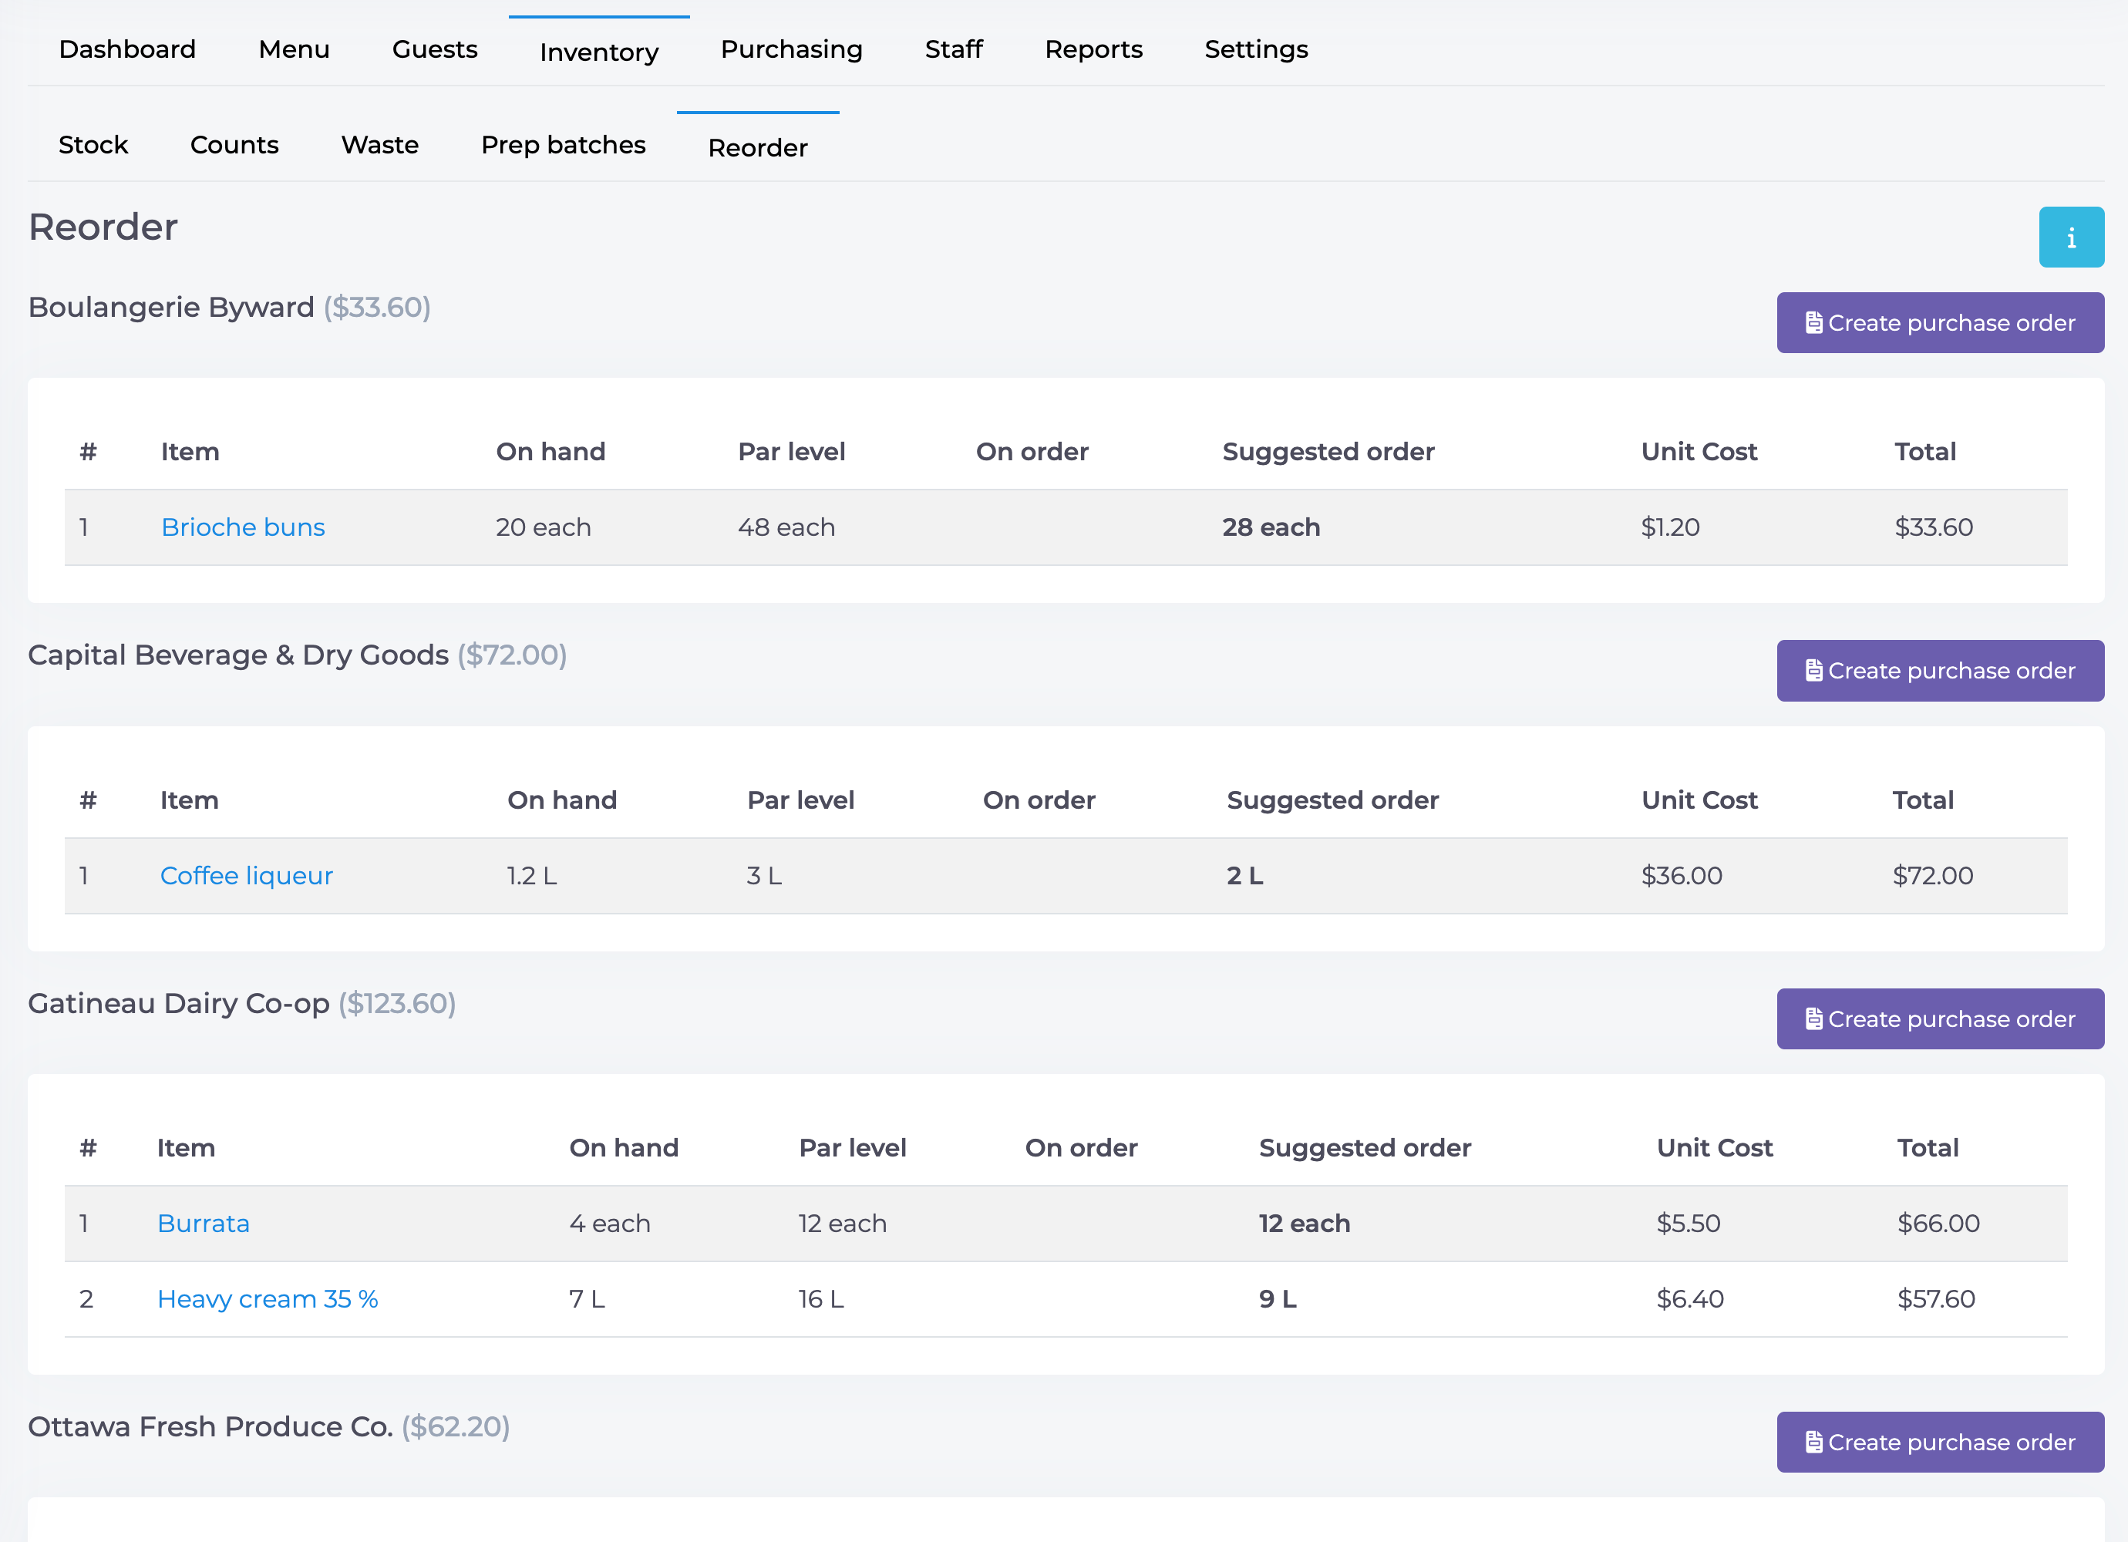This screenshot has width=2128, height=1542.
Task: Switch to the Stock sub-tab
Action: [x=93, y=146]
